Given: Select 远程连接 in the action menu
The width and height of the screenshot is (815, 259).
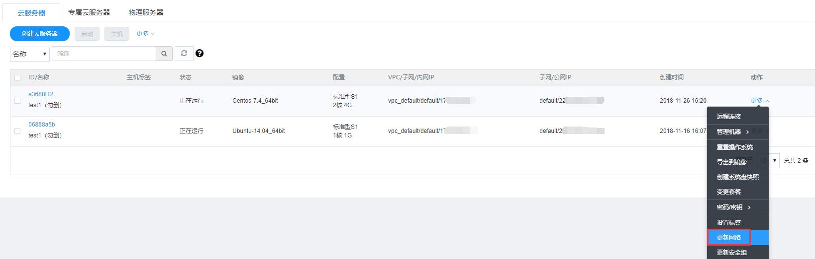Looking at the screenshot, I should click(x=738, y=116).
